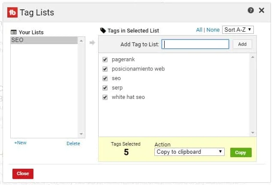Select all tags with All link
The height and width of the screenshot is (185, 274).
point(199,30)
